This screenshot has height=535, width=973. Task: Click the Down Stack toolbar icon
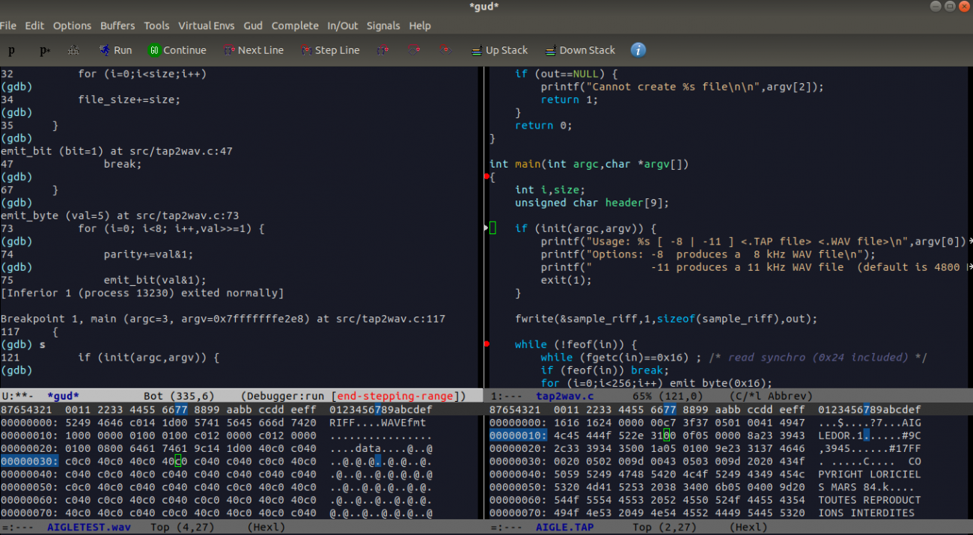[551, 50]
